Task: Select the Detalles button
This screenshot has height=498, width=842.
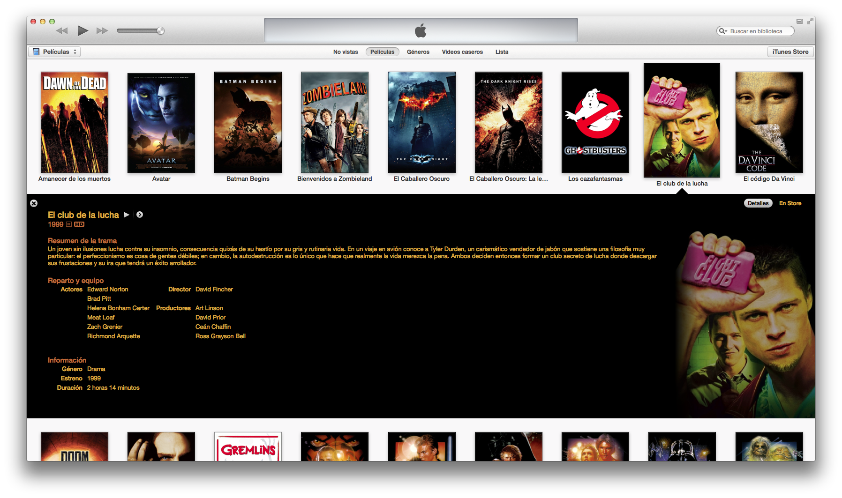Action: pyautogui.click(x=758, y=203)
